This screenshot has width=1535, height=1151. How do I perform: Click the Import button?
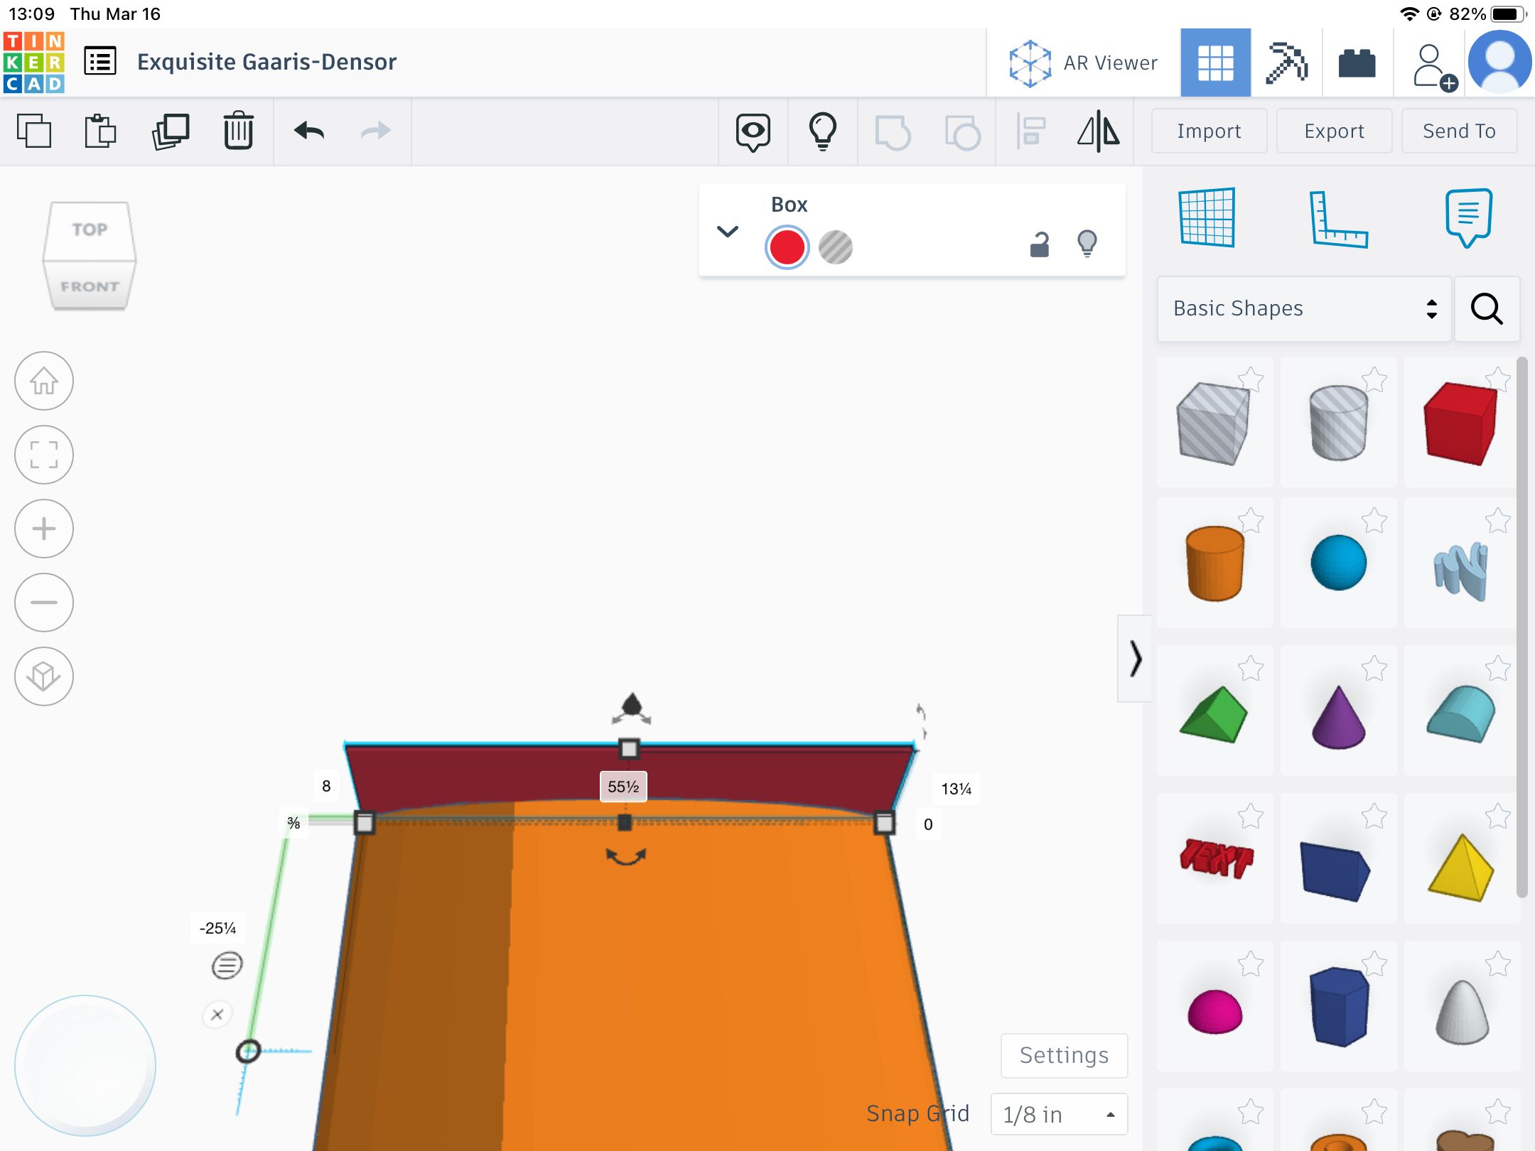click(1208, 131)
